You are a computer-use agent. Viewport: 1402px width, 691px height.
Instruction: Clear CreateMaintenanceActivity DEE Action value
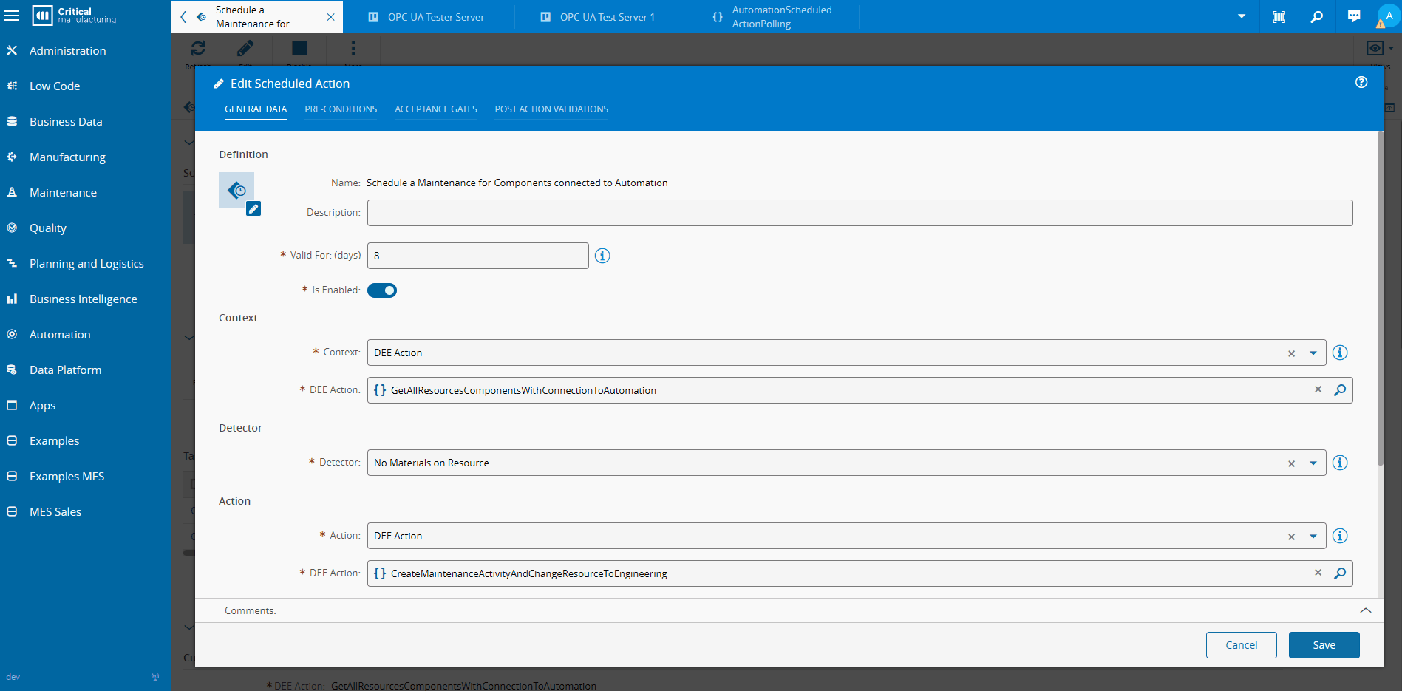[x=1318, y=573]
